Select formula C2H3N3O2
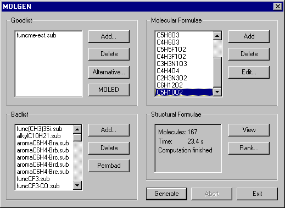 (184, 78)
